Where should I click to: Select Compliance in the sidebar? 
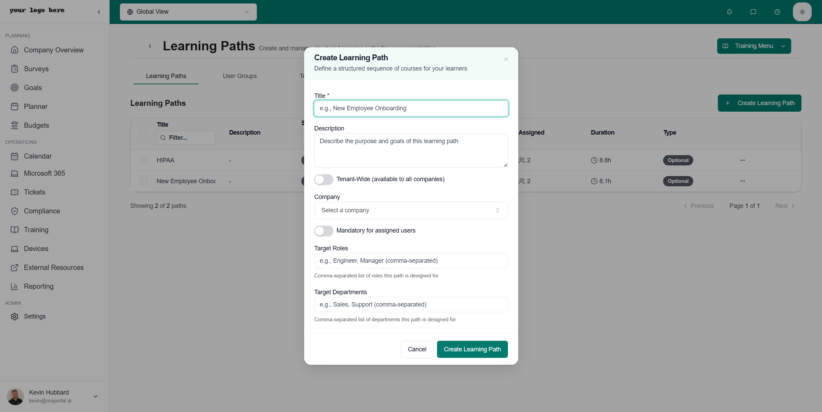pos(42,211)
